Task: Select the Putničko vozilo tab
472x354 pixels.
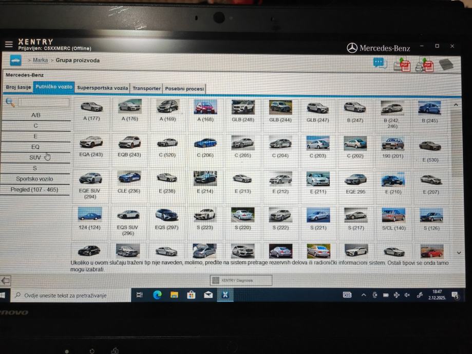Action: [54, 87]
